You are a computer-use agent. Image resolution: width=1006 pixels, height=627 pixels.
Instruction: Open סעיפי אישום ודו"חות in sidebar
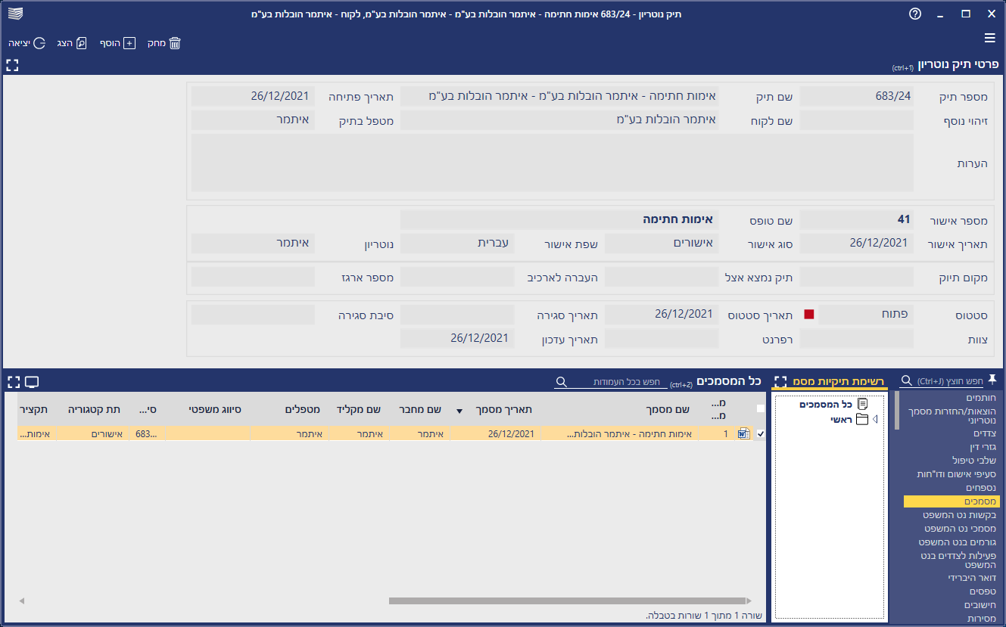pos(958,473)
